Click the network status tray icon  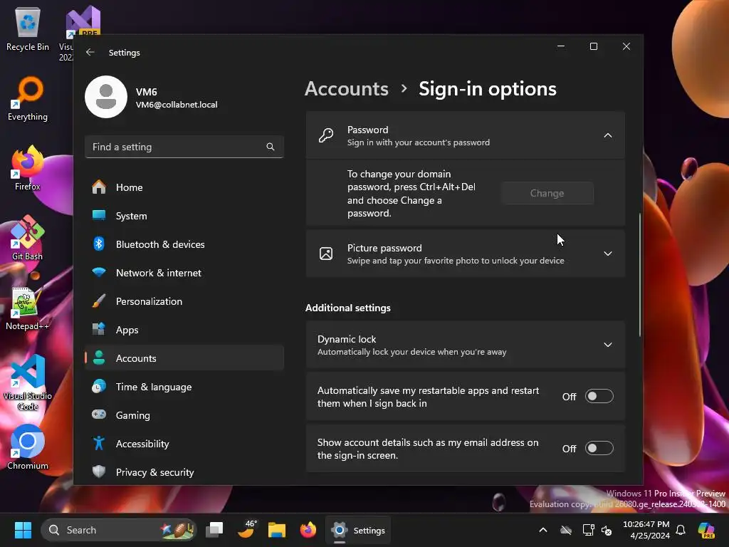click(x=588, y=530)
